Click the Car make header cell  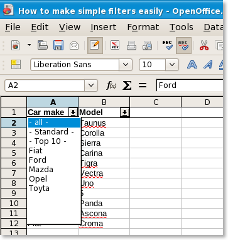tap(48, 112)
